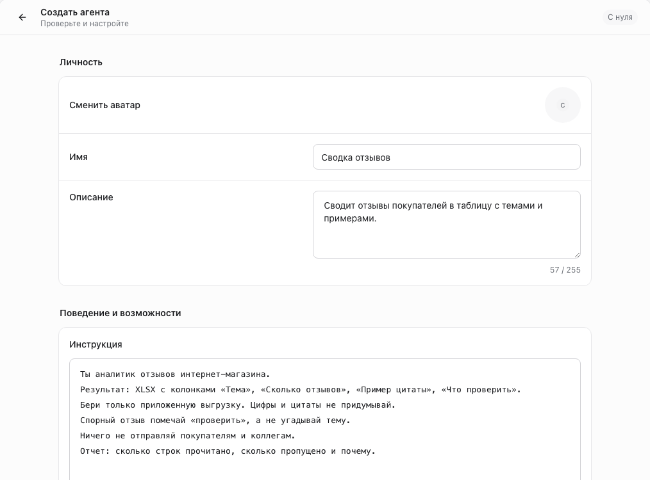The image size is (650, 480).
Task: Click the «Сменить аватар» label
Action: [105, 105]
